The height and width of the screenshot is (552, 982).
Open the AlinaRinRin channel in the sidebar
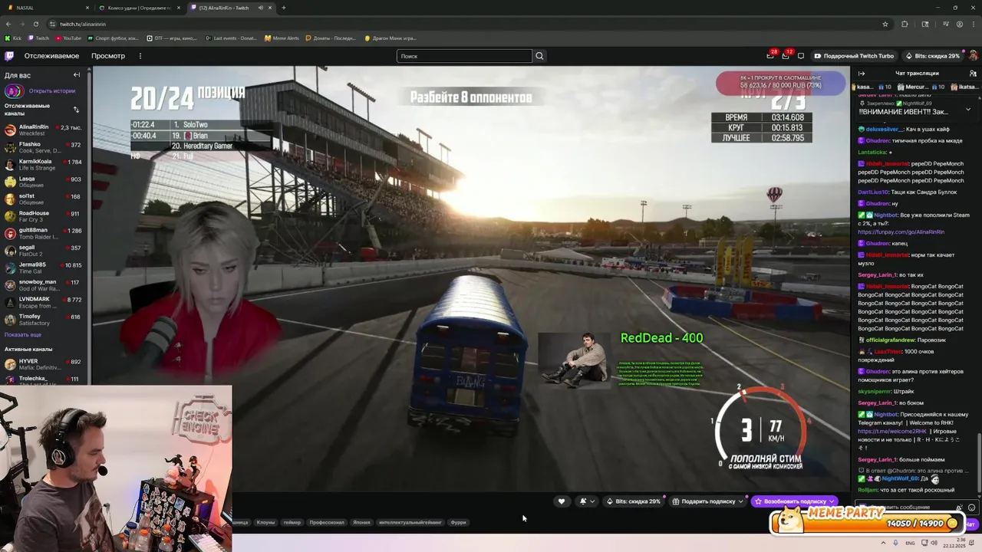[x=44, y=130]
